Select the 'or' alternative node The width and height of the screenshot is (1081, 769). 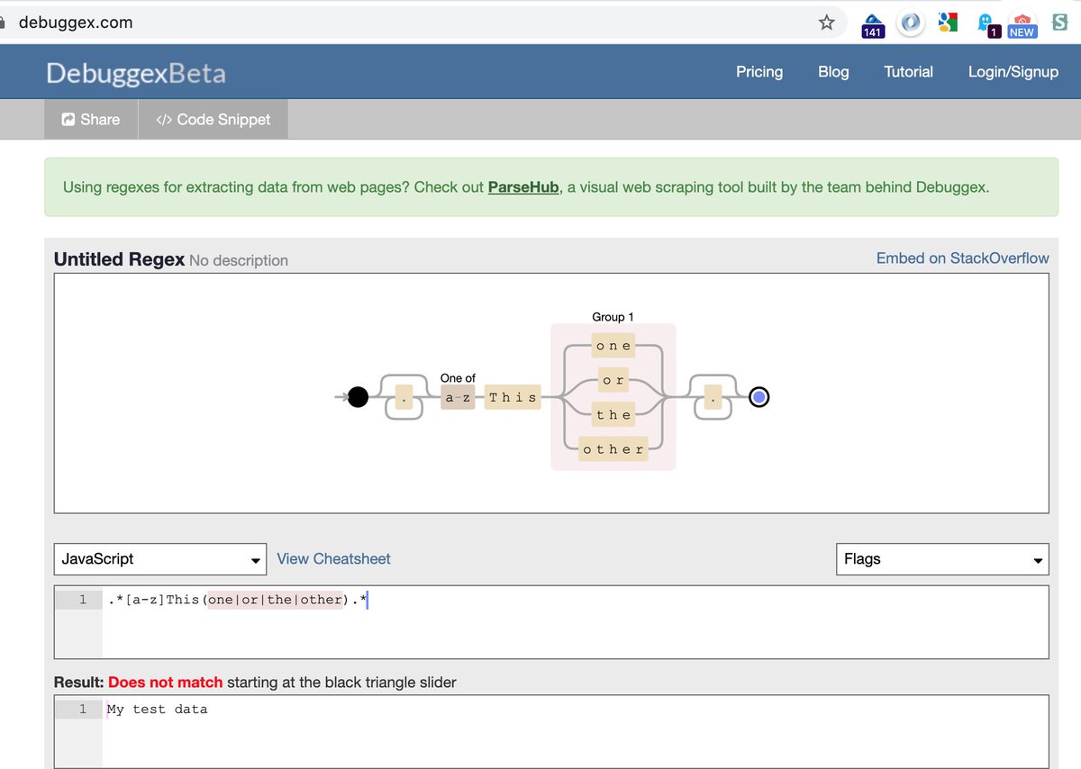point(613,380)
